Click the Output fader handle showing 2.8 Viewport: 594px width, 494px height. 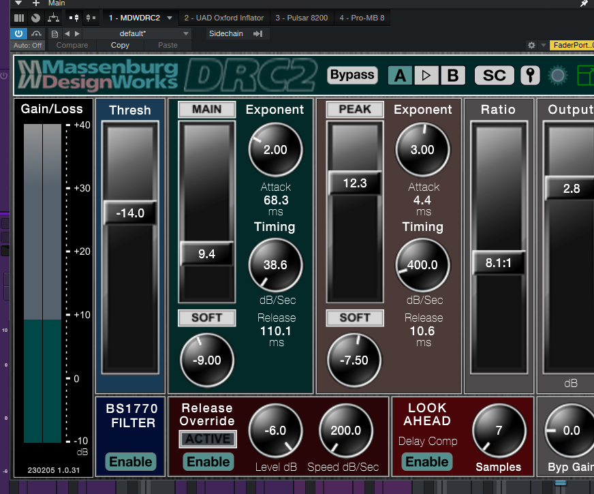[569, 188]
